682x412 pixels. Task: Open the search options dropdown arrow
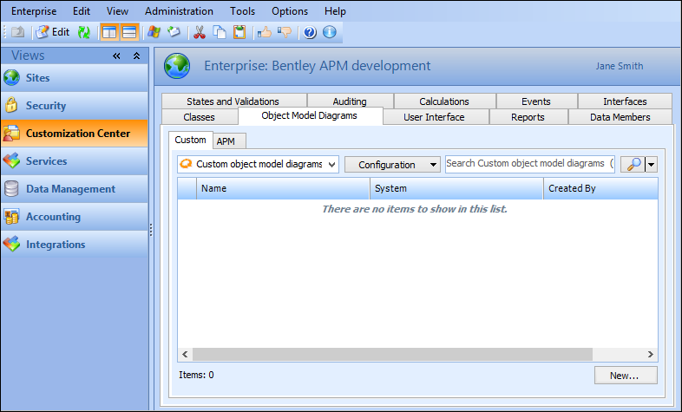point(651,165)
